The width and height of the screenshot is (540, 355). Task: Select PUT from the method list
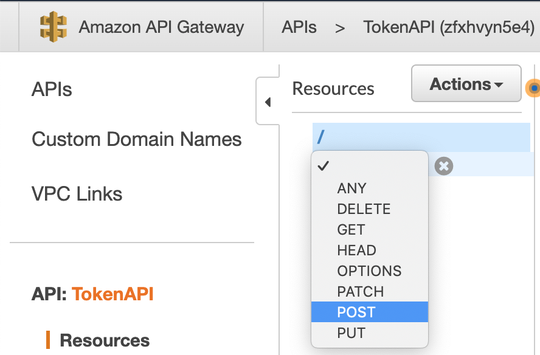pos(351,333)
